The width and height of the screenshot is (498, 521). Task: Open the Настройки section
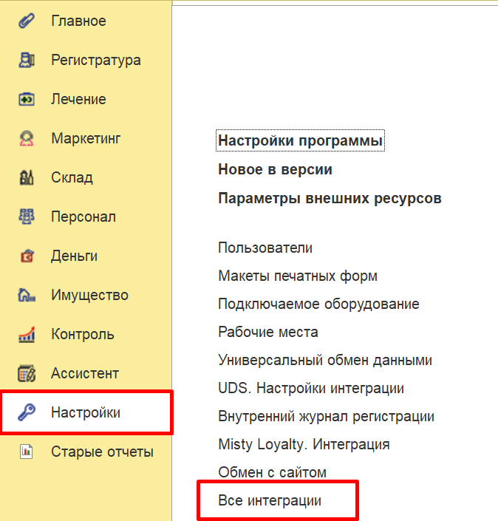pos(86,412)
